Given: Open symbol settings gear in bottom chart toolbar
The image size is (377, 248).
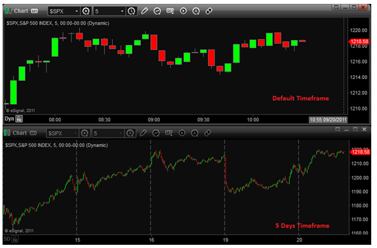Looking at the screenshot, I should click(x=85, y=133).
